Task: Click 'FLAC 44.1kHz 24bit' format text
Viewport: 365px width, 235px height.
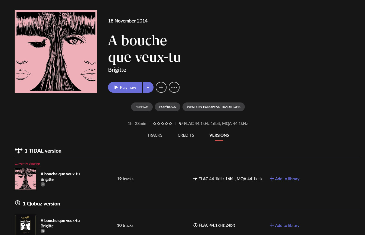Action: tap(217, 225)
